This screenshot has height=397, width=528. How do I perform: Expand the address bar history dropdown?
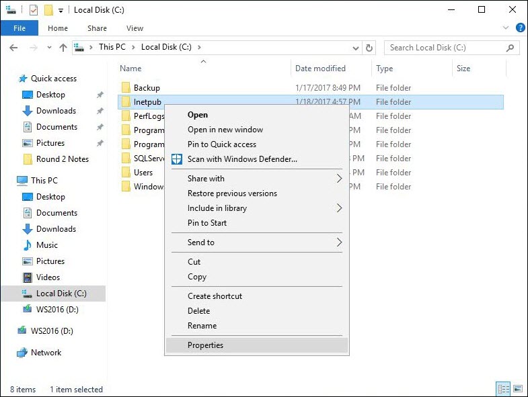pyautogui.click(x=356, y=48)
